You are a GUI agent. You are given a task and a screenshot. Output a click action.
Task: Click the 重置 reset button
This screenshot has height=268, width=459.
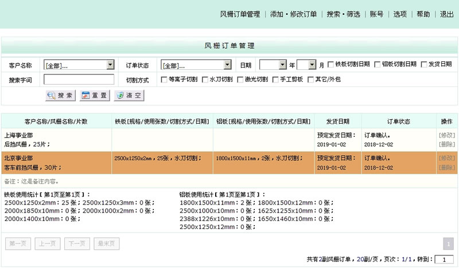click(x=95, y=96)
